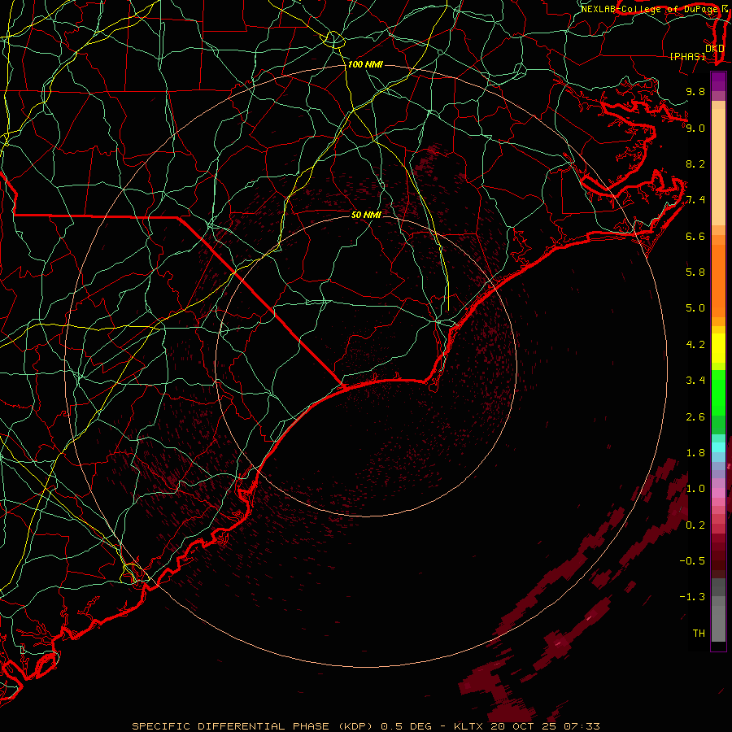Click the 100 NMI range ring label
Screen dimensions: 732x732
(x=365, y=64)
